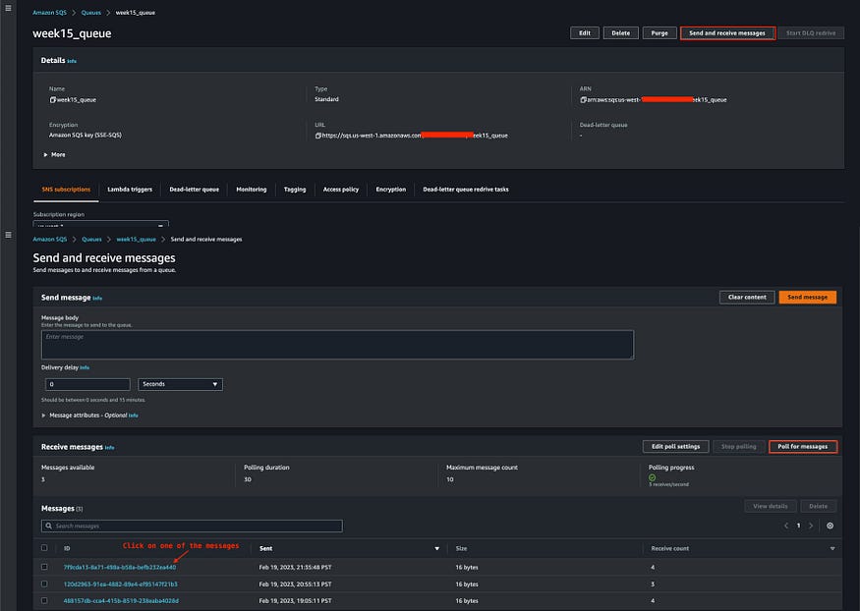Viewport: 860px width, 611px height.
Task: Check message 488157db row checkbox
Action: pyautogui.click(x=44, y=600)
